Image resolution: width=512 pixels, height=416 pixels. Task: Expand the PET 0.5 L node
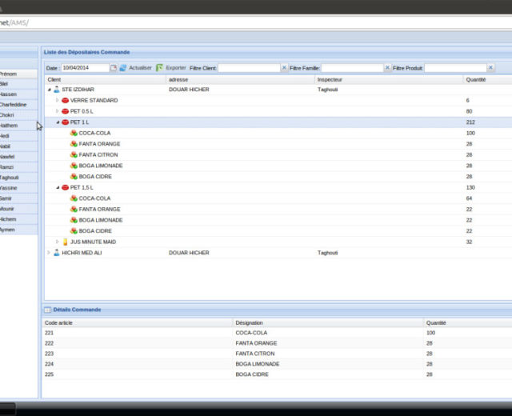point(57,111)
